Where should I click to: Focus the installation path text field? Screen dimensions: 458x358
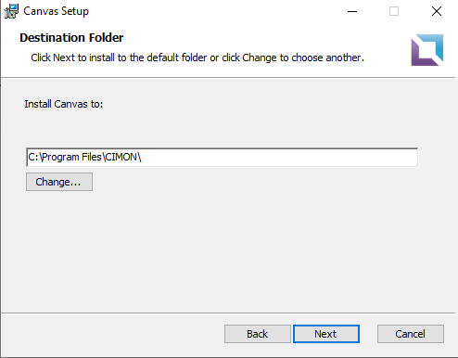coord(222,158)
